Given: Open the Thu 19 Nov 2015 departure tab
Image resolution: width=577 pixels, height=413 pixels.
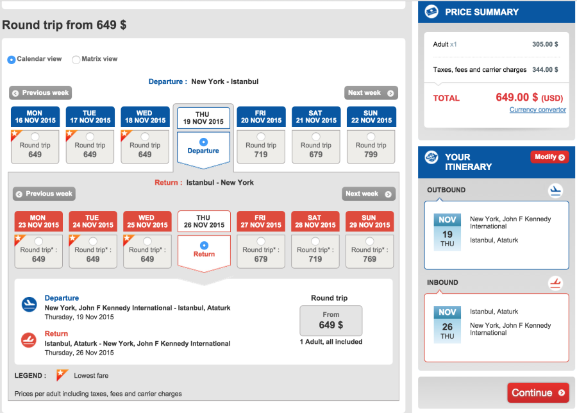Looking at the screenshot, I should pos(203,117).
